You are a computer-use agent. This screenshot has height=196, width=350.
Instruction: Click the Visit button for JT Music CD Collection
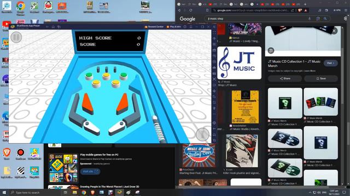click(x=330, y=63)
